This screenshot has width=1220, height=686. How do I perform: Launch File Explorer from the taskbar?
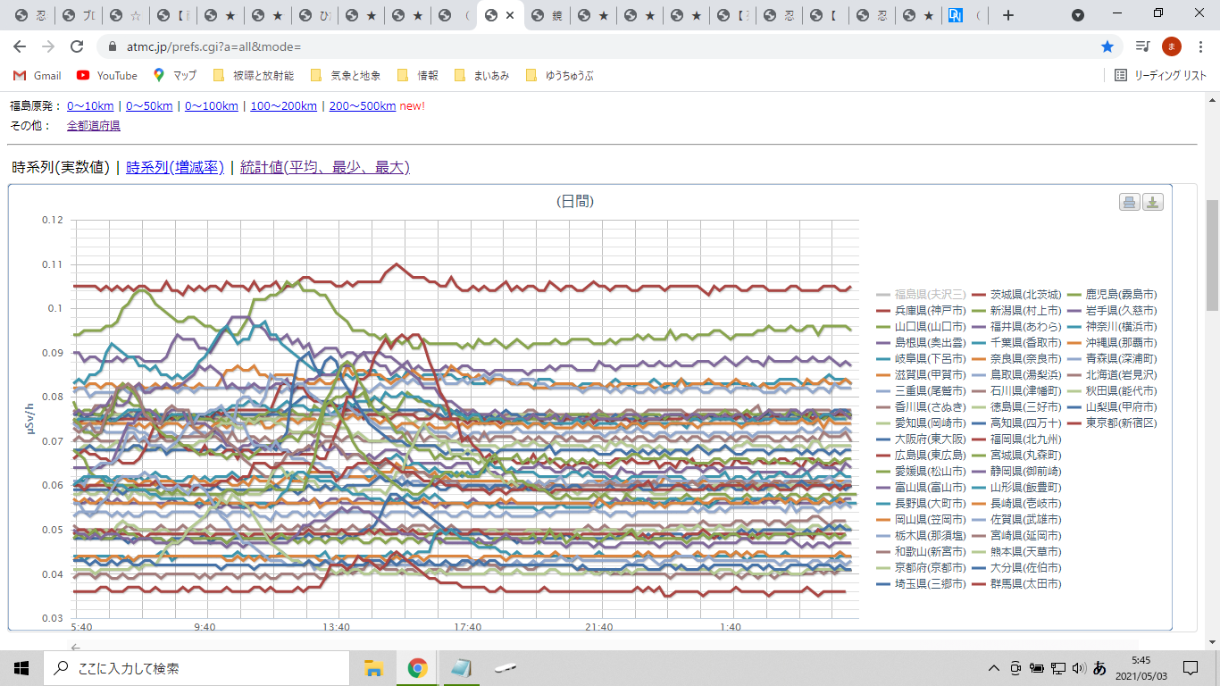click(x=373, y=668)
